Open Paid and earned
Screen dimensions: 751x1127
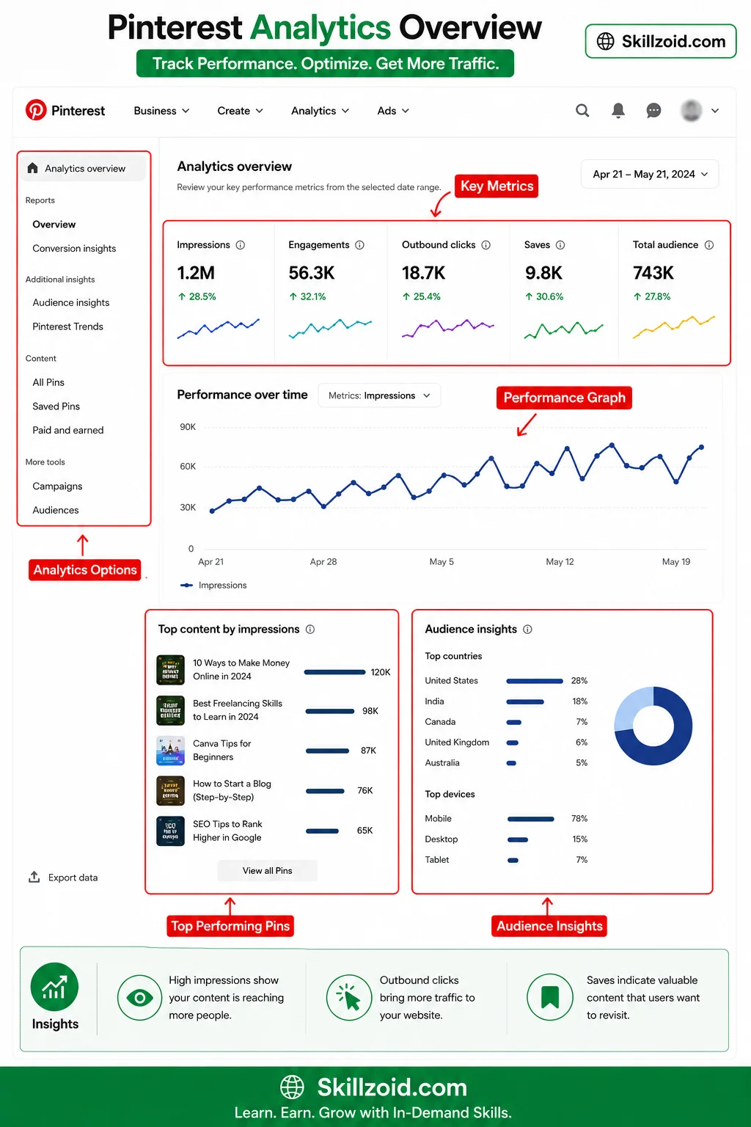pos(68,430)
